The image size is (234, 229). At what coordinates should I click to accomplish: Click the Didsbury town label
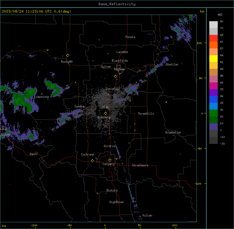(104, 117)
